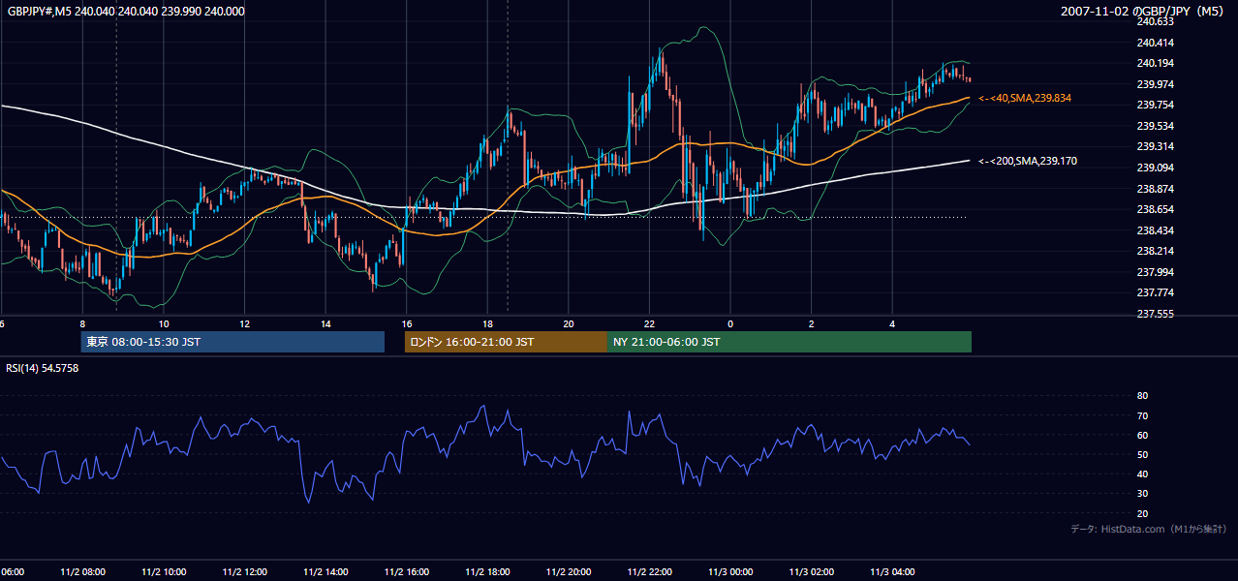Click price axis value 239.534
This screenshot has height=581, width=1238.
click(1154, 126)
